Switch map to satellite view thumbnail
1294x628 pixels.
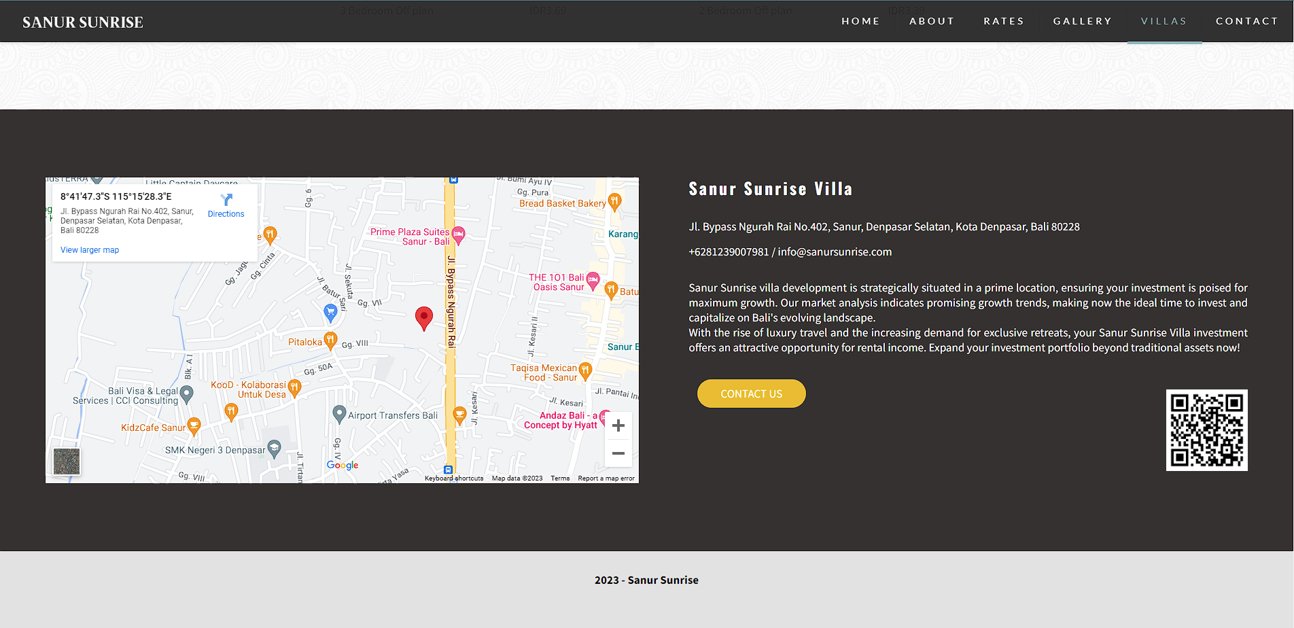pyautogui.click(x=67, y=461)
